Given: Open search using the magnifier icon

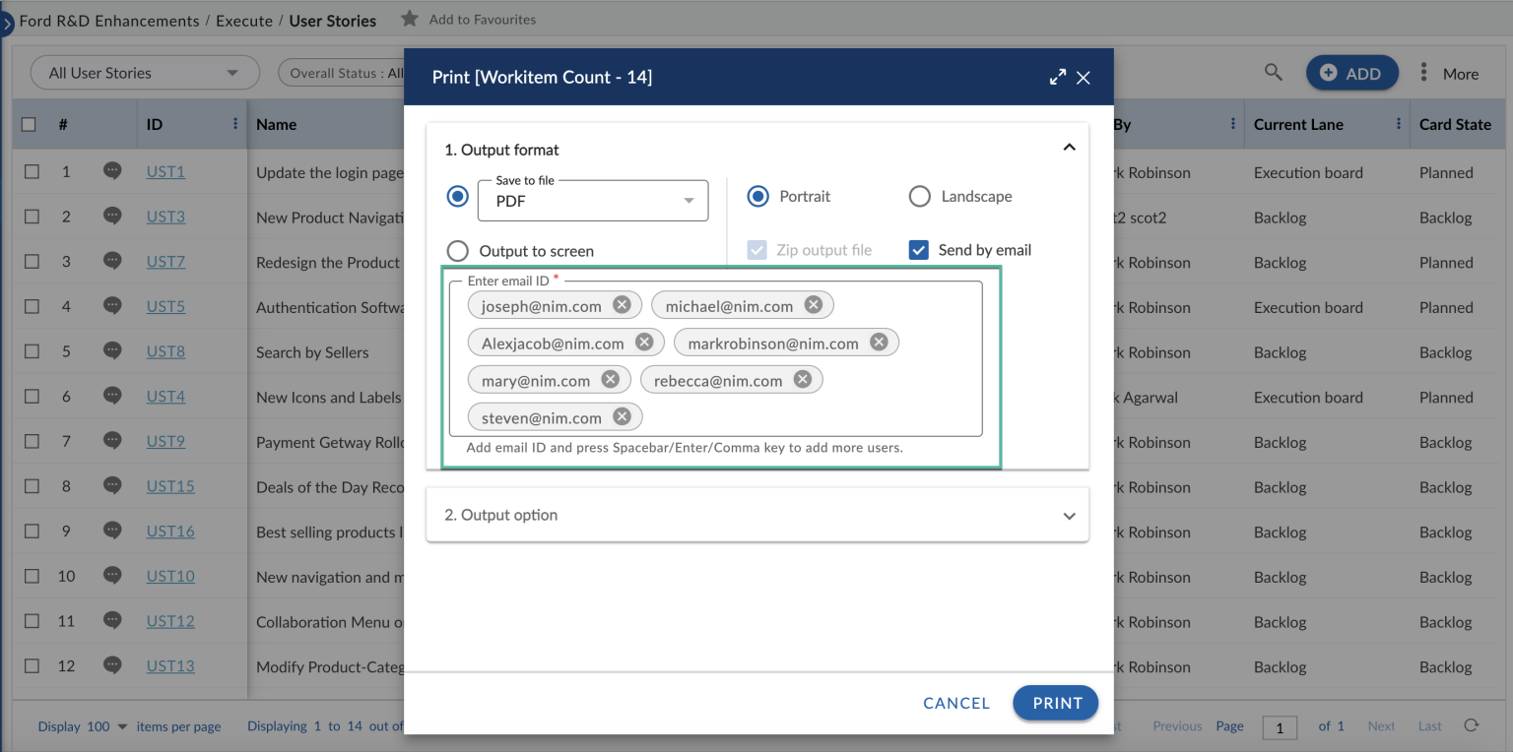Looking at the screenshot, I should (1273, 72).
